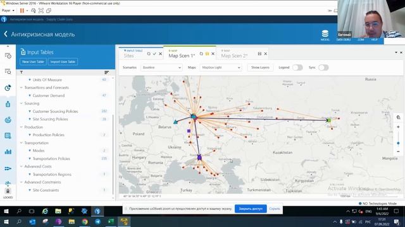Toggle the Sync switch
Screen dimensions: 405x227
coord(323,67)
